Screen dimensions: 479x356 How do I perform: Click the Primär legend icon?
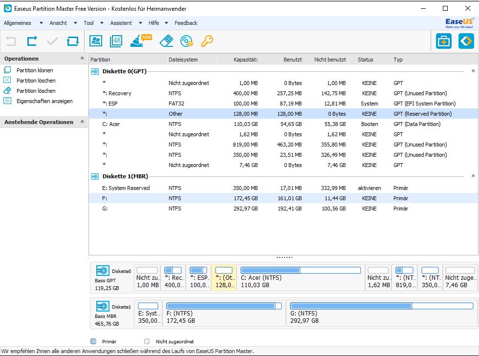pyautogui.click(x=93, y=341)
